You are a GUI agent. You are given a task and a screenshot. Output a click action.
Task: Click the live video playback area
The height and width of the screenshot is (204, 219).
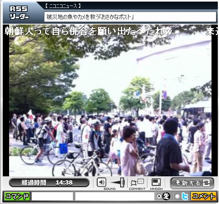110,100
